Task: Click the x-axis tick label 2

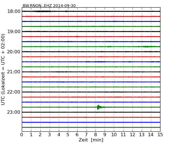Action: 40,135
